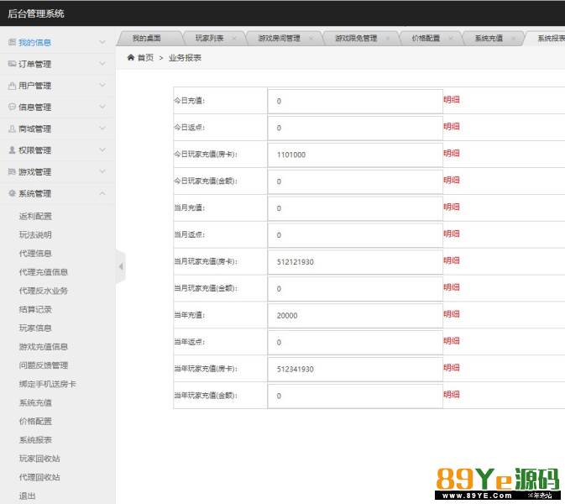Open 明细 for 当年充值
The height and width of the screenshot is (504, 565).
(x=452, y=314)
